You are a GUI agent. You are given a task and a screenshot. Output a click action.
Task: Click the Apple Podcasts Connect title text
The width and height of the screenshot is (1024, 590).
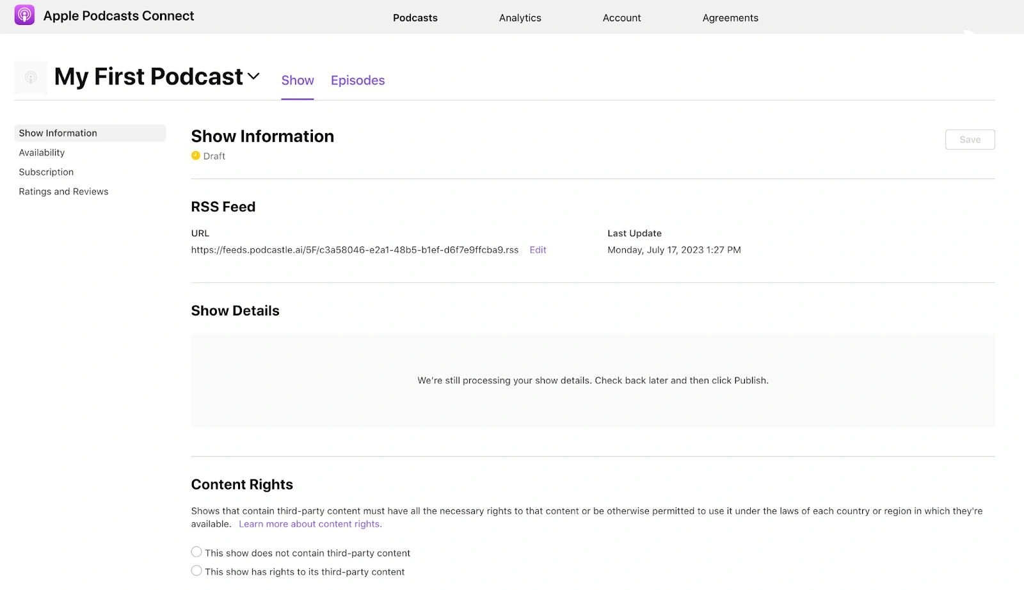(x=118, y=16)
